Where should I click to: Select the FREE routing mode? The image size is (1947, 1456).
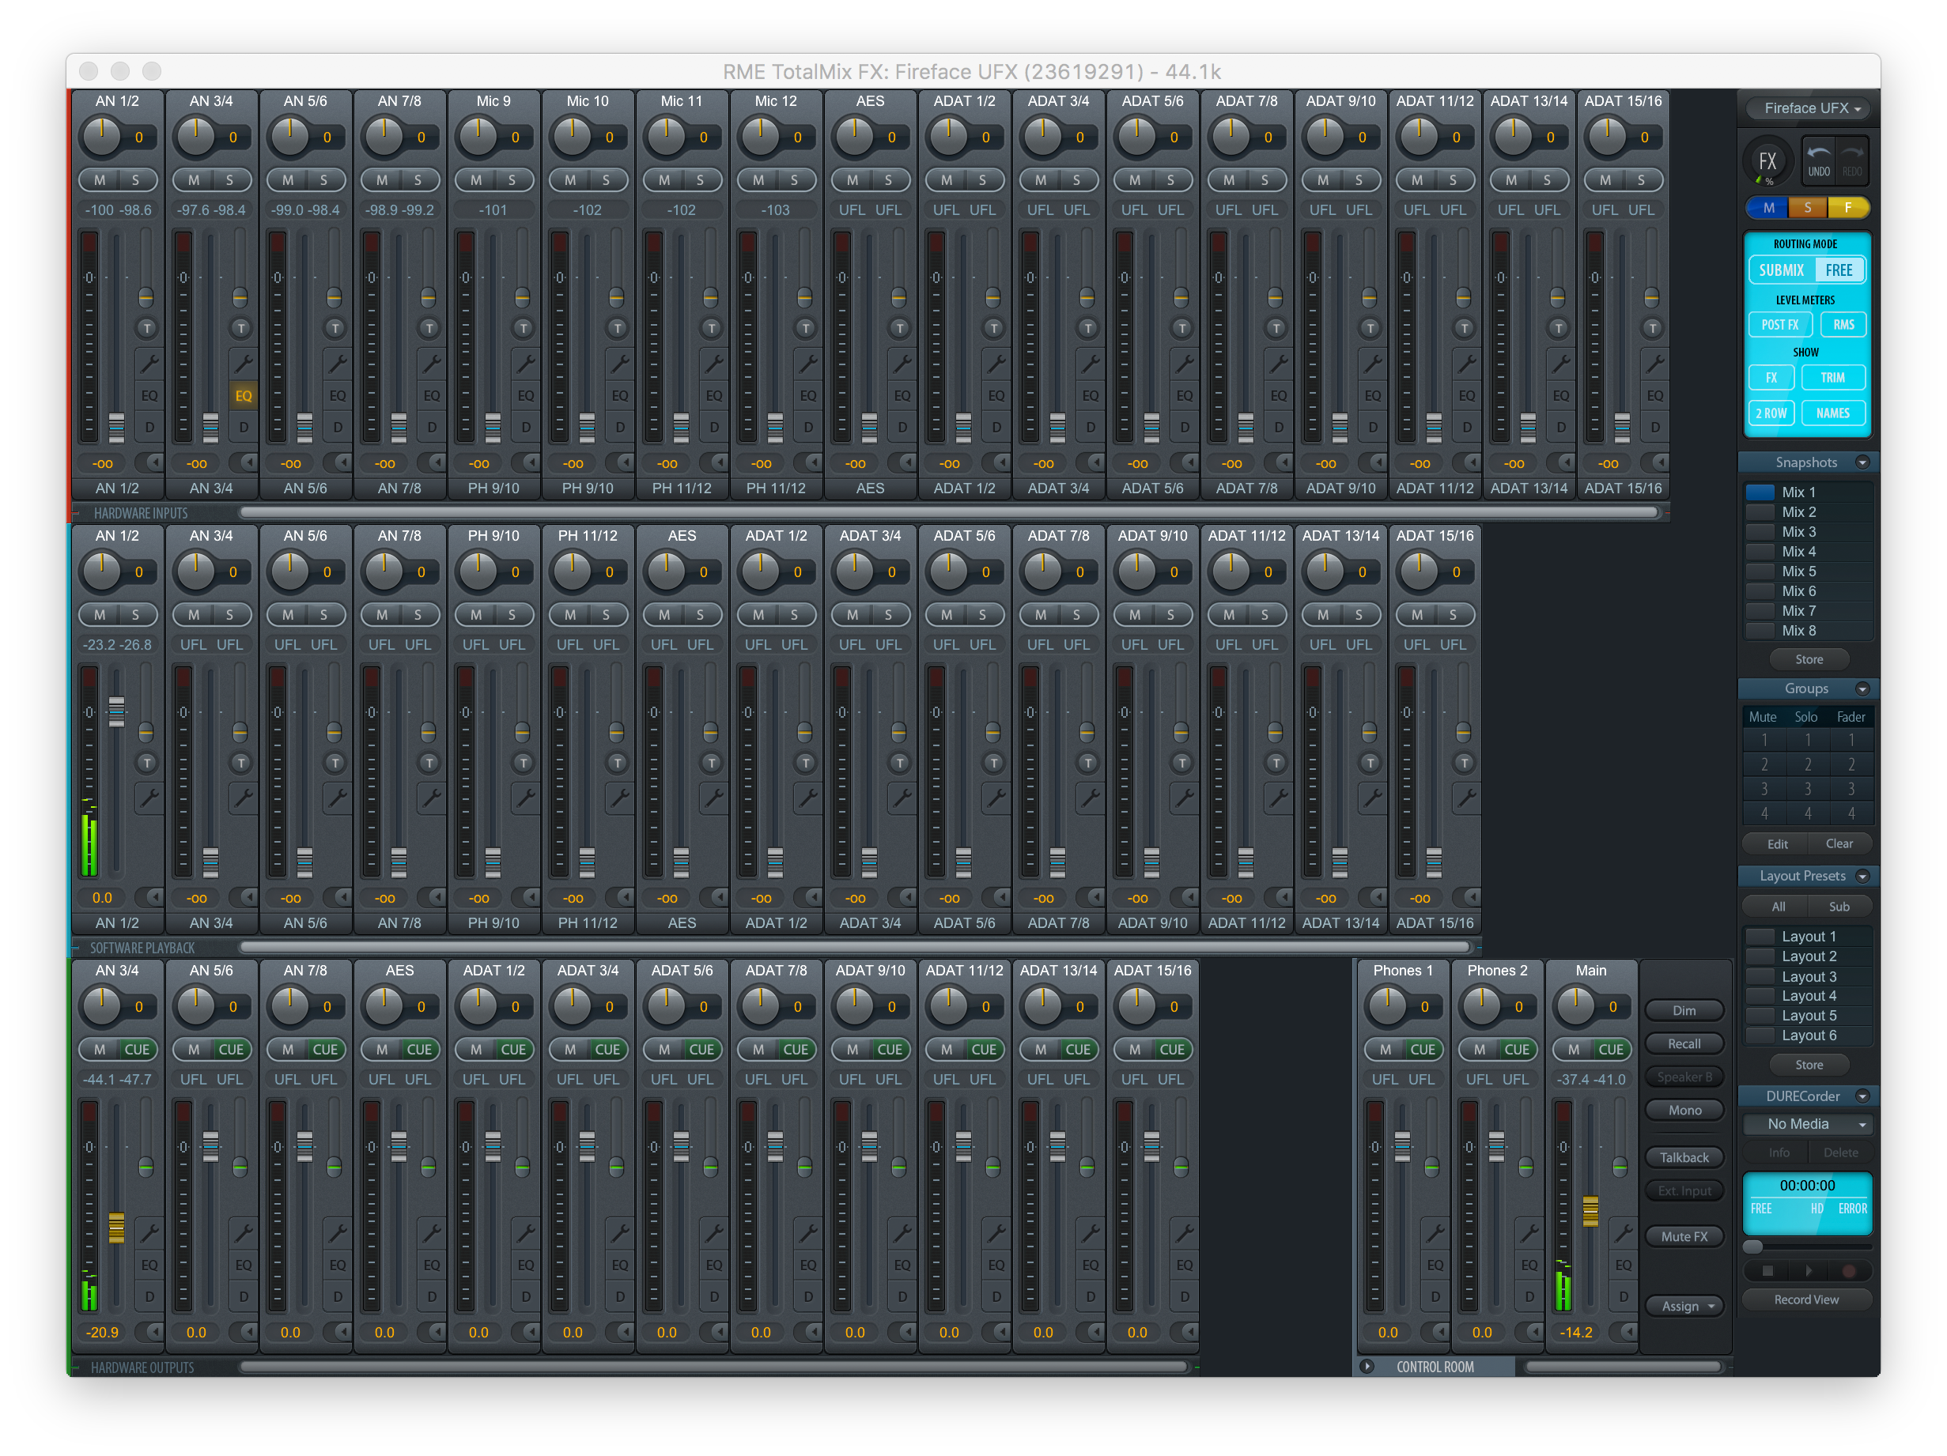pyautogui.click(x=1839, y=270)
